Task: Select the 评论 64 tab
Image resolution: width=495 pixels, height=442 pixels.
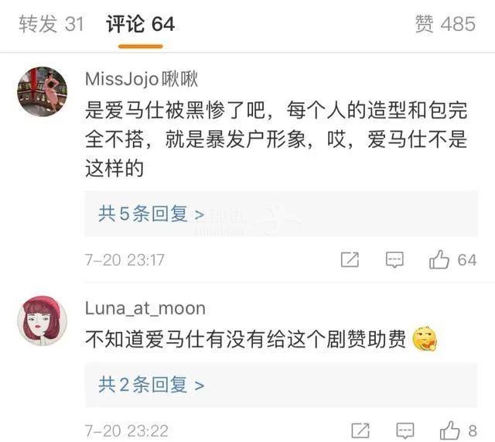Action: (140, 24)
